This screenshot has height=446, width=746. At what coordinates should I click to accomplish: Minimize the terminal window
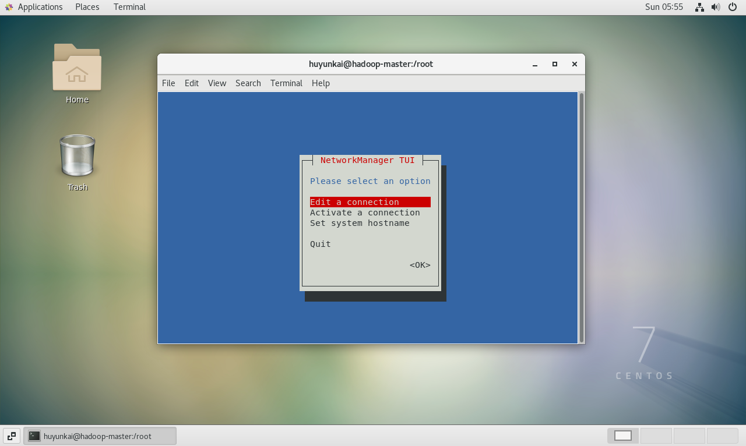click(535, 65)
